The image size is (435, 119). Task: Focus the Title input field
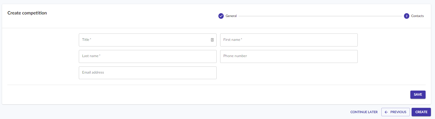click(x=147, y=40)
